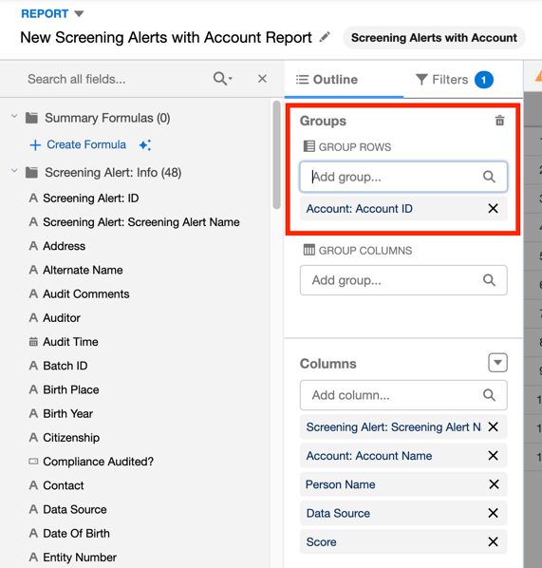Click Add column search magnifier icon
The height and width of the screenshot is (568, 542).
click(489, 395)
